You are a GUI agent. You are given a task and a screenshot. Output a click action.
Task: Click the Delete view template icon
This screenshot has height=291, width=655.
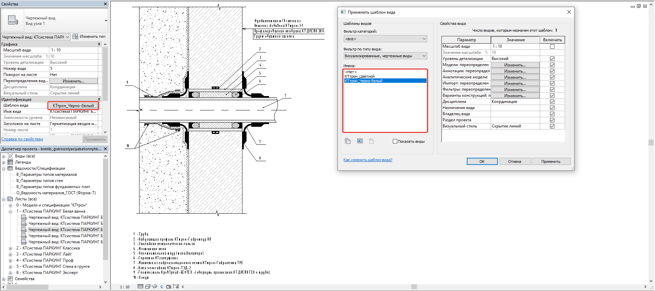pyautogui.click(x=371, y=141)
